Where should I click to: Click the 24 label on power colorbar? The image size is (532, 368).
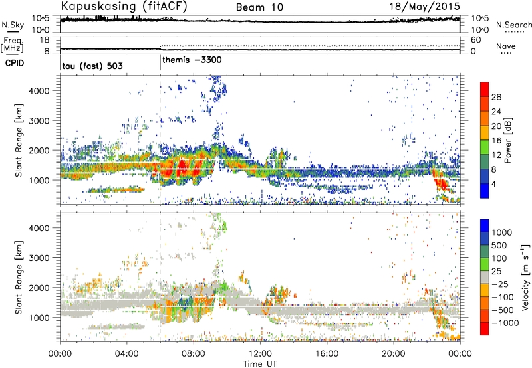pos(496,112)
